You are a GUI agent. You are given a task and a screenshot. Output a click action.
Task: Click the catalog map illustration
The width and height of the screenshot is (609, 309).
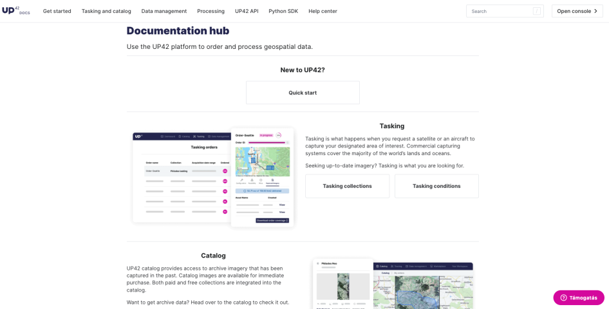point(393,284)
